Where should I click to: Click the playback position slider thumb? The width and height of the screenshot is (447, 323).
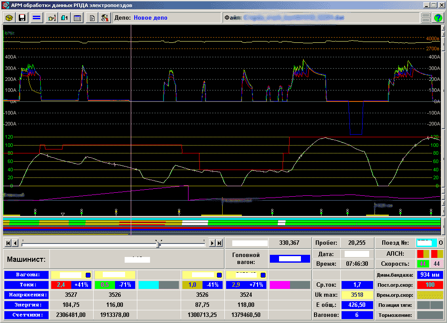(158, 243)
